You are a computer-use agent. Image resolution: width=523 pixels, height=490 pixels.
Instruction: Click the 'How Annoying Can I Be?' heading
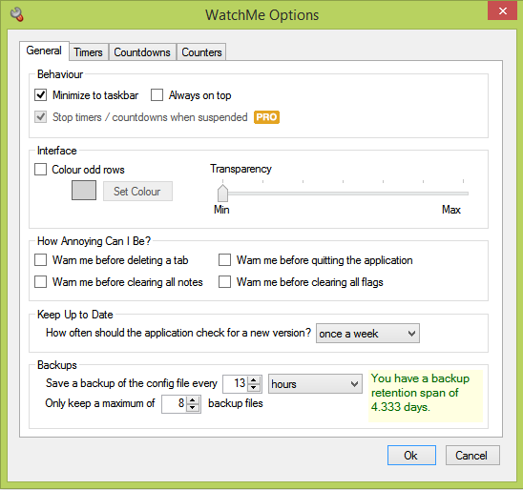click(94, 241)
